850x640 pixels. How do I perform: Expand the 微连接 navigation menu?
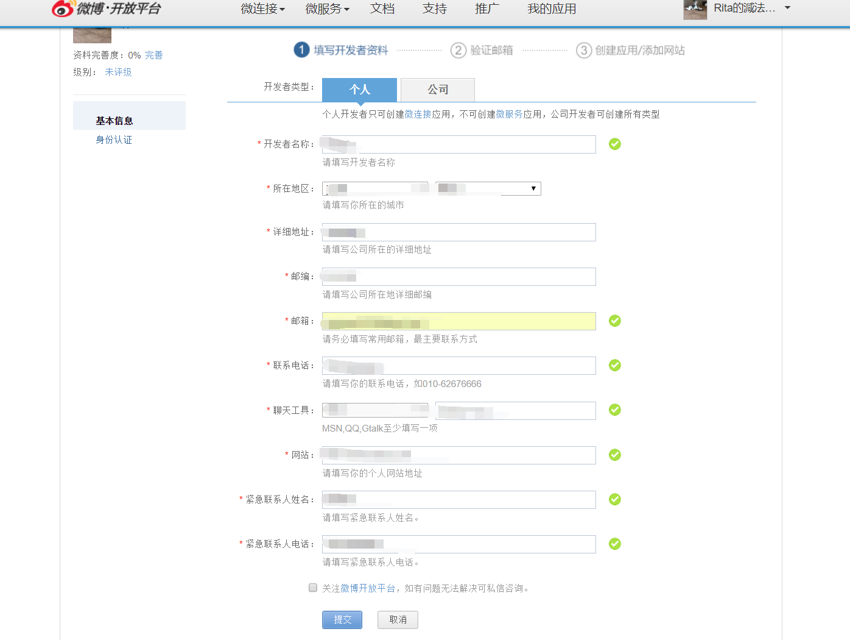(262, 9)
